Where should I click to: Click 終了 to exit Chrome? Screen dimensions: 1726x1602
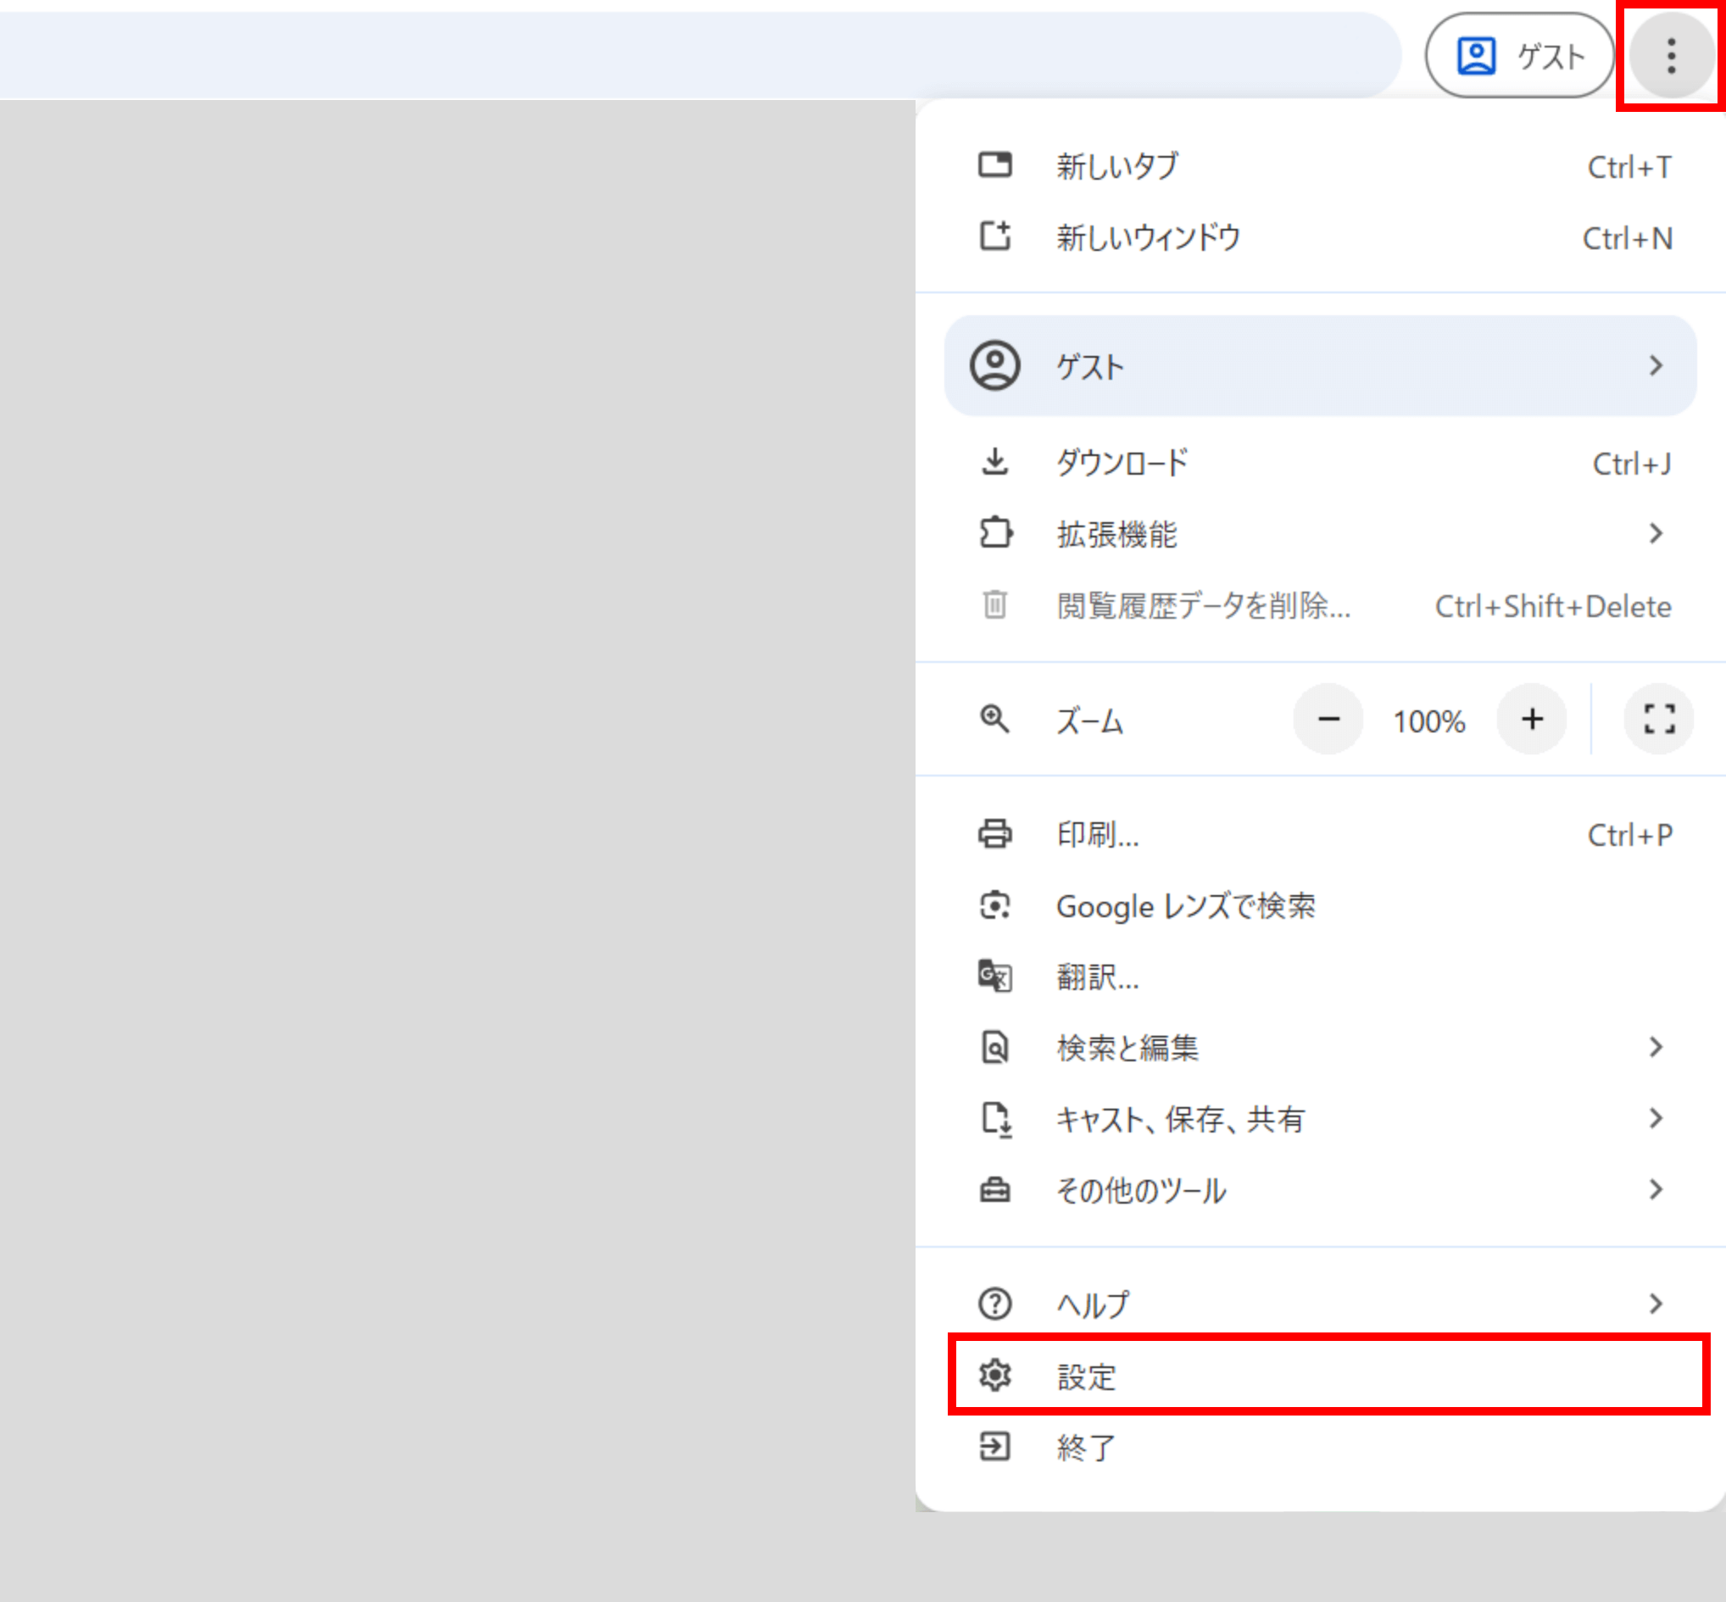[x=1085, y=1447]
